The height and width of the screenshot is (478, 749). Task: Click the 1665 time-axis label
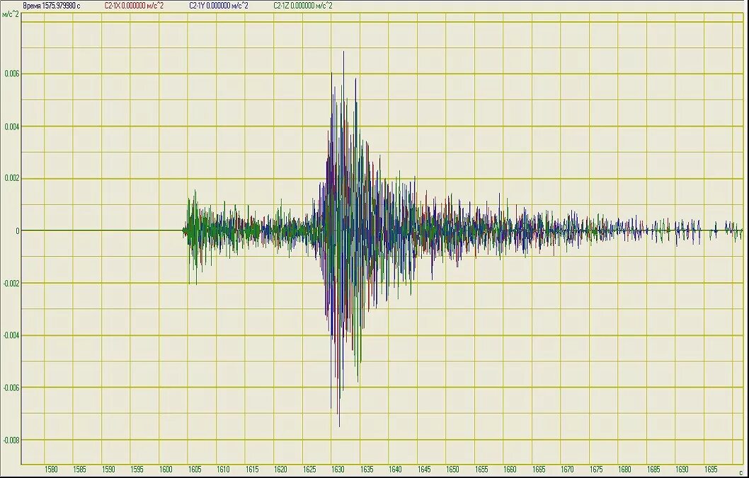[538, 470]
